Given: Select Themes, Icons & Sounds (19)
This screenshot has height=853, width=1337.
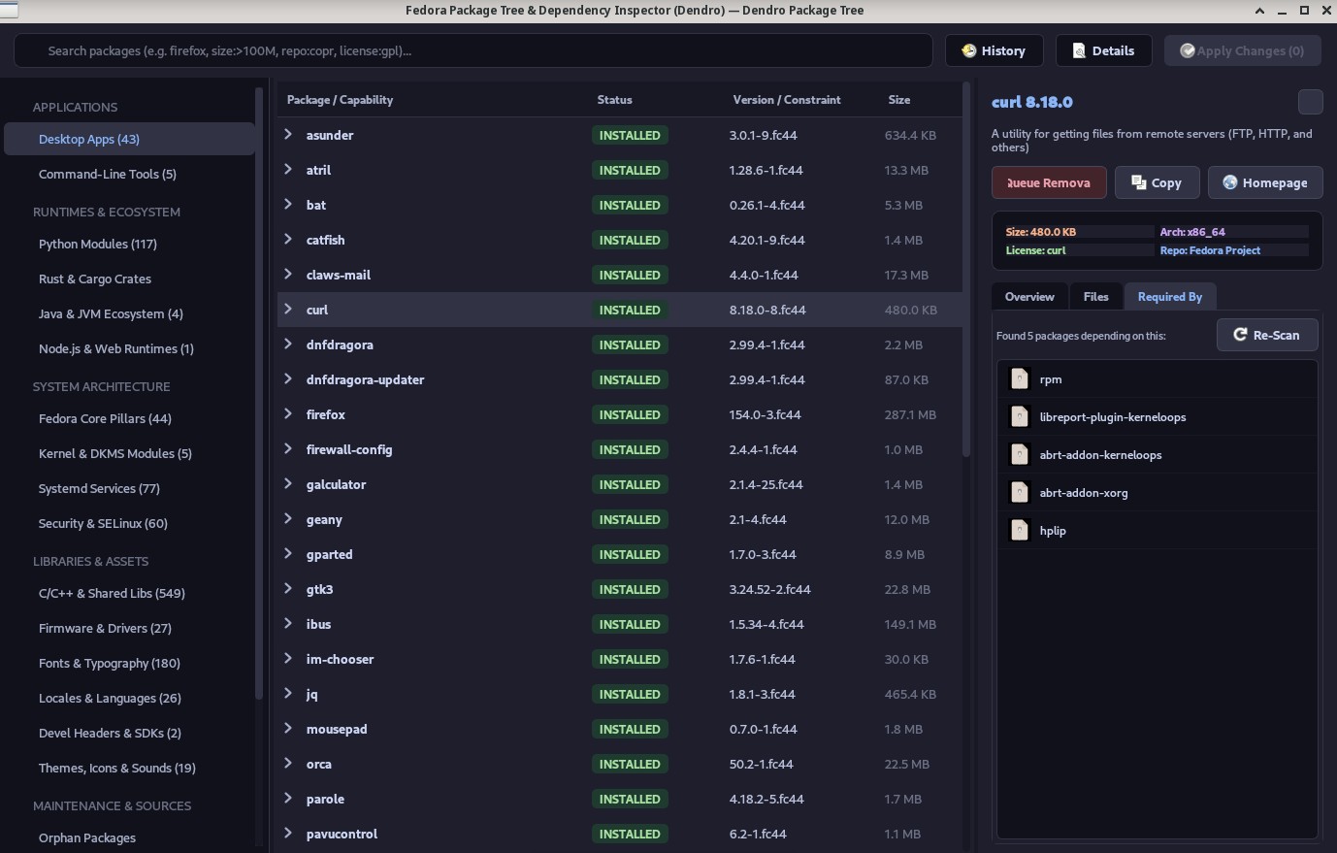Looking at the screenshot, I should coord(129,768).
